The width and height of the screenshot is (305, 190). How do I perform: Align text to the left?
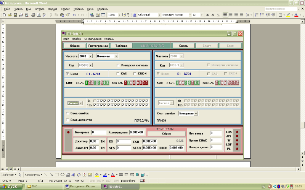pos(225,15)
